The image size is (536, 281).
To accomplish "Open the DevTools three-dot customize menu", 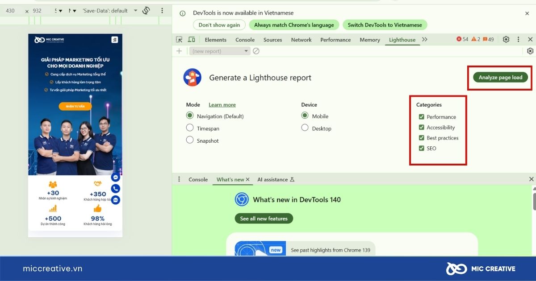I will click(x=518, y=39).
